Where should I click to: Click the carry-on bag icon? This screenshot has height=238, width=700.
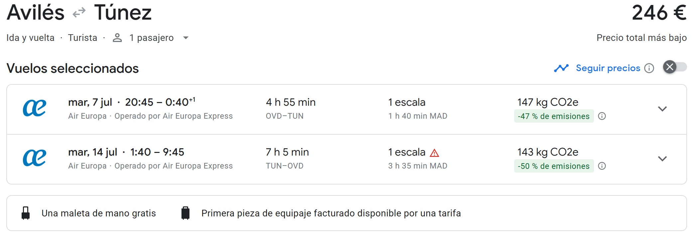coord(26,213)
